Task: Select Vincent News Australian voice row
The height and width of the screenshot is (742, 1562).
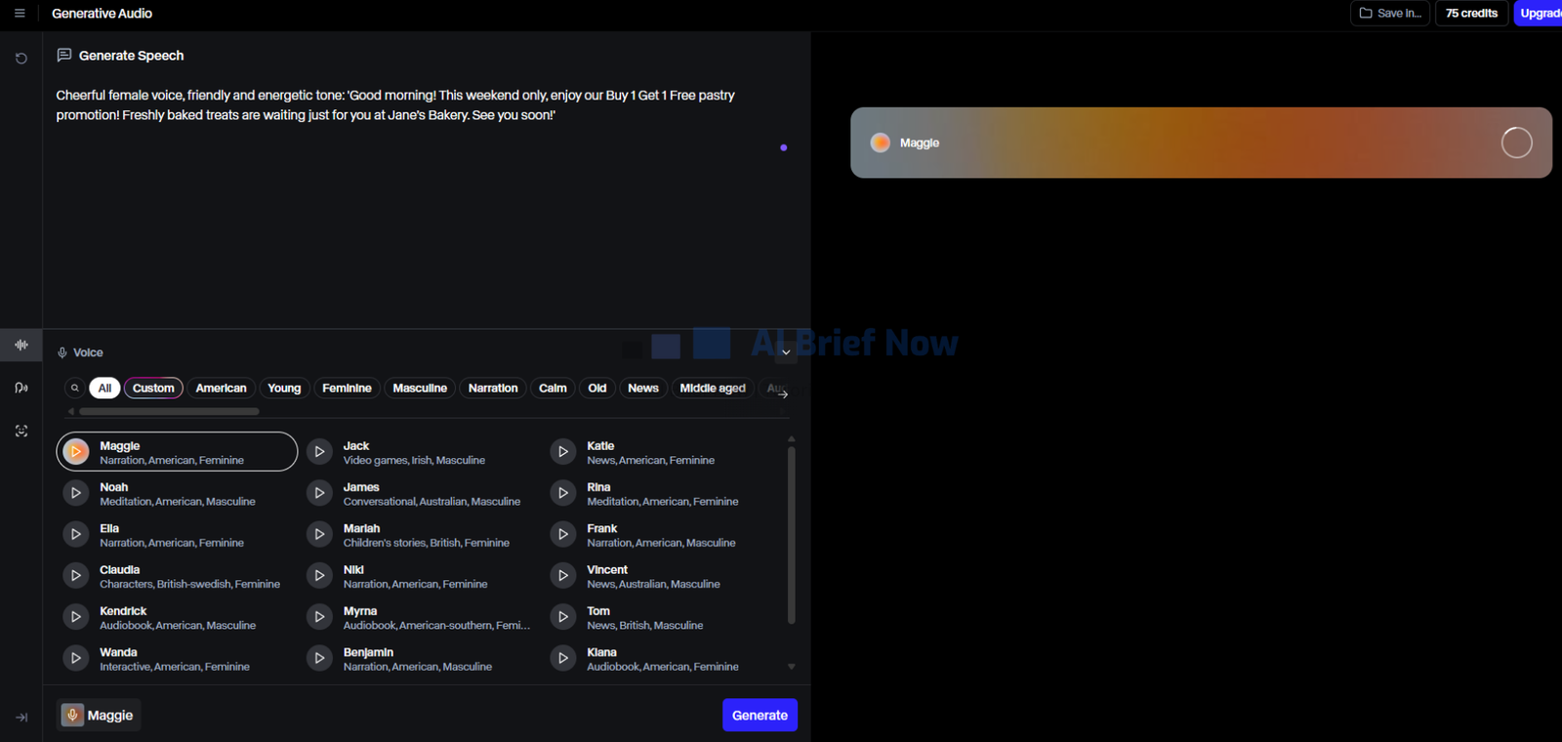Action: coord(664,576)
